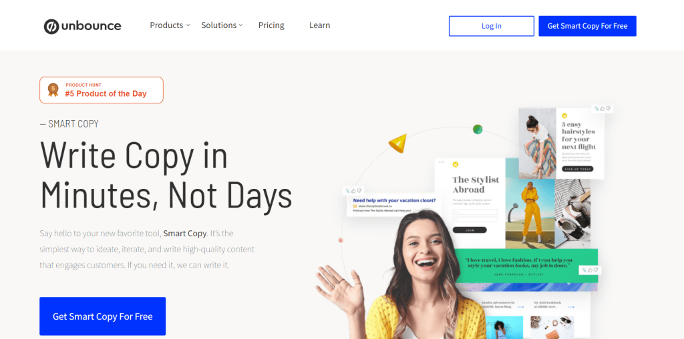Image resolution: width=684 pixels, height=339 pixels.
Task: Click the yellow cone shape on the orbit
Action: coord(398,143)
